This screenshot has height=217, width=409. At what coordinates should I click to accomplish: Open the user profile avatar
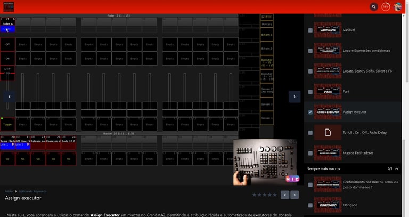[x=397, y=7]
